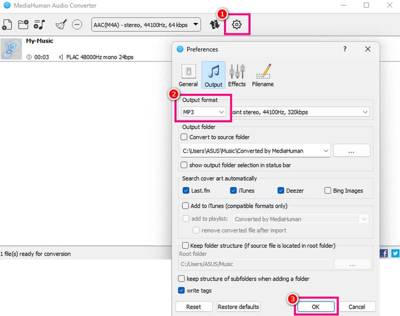Screen dimensions: 400x316
Task: Enable Keep folder structure checkbox
Action: point(185,245)
